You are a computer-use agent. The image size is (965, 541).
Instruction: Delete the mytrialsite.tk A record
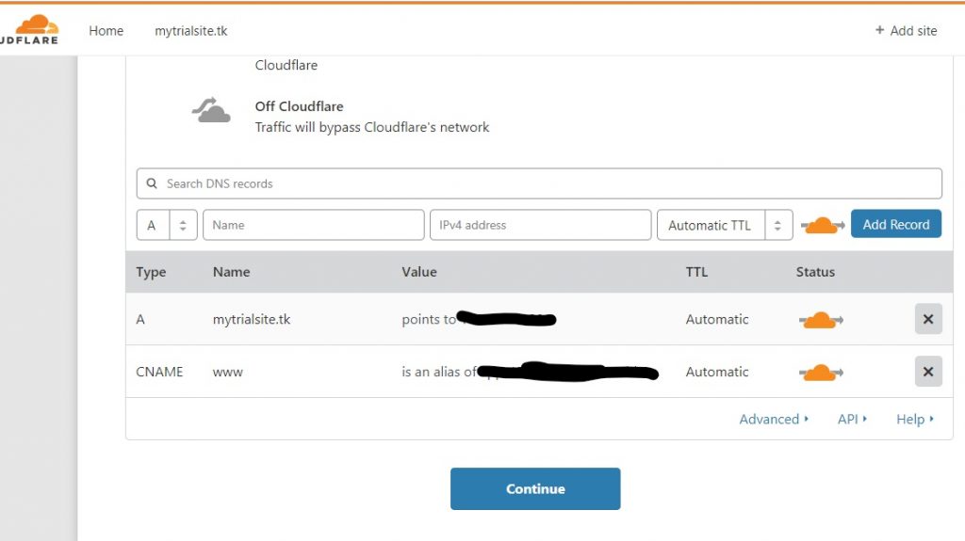pos(928,319)
